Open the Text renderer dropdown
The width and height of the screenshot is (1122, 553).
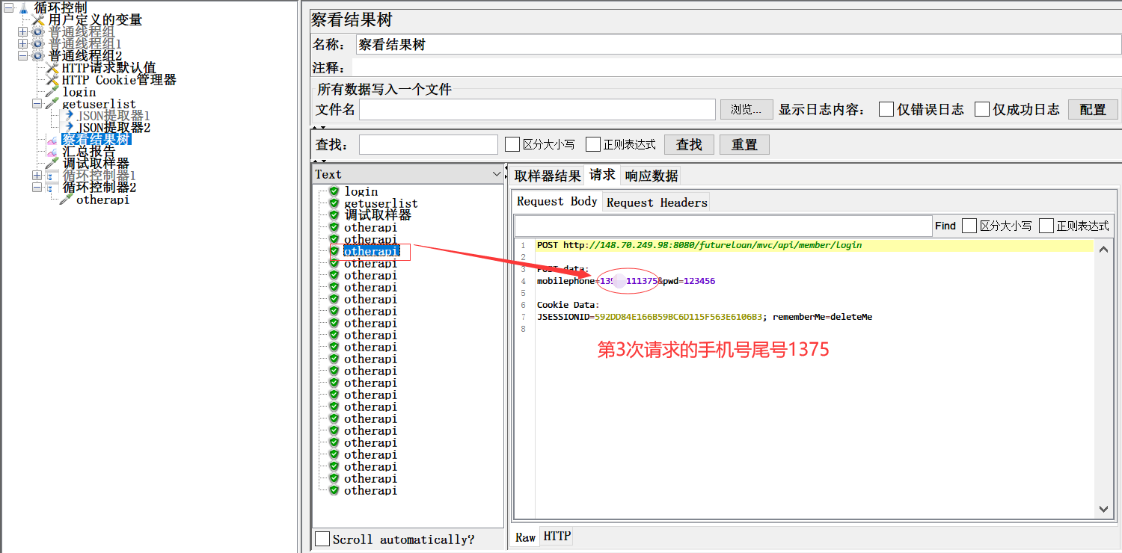[x=497, y=174]
